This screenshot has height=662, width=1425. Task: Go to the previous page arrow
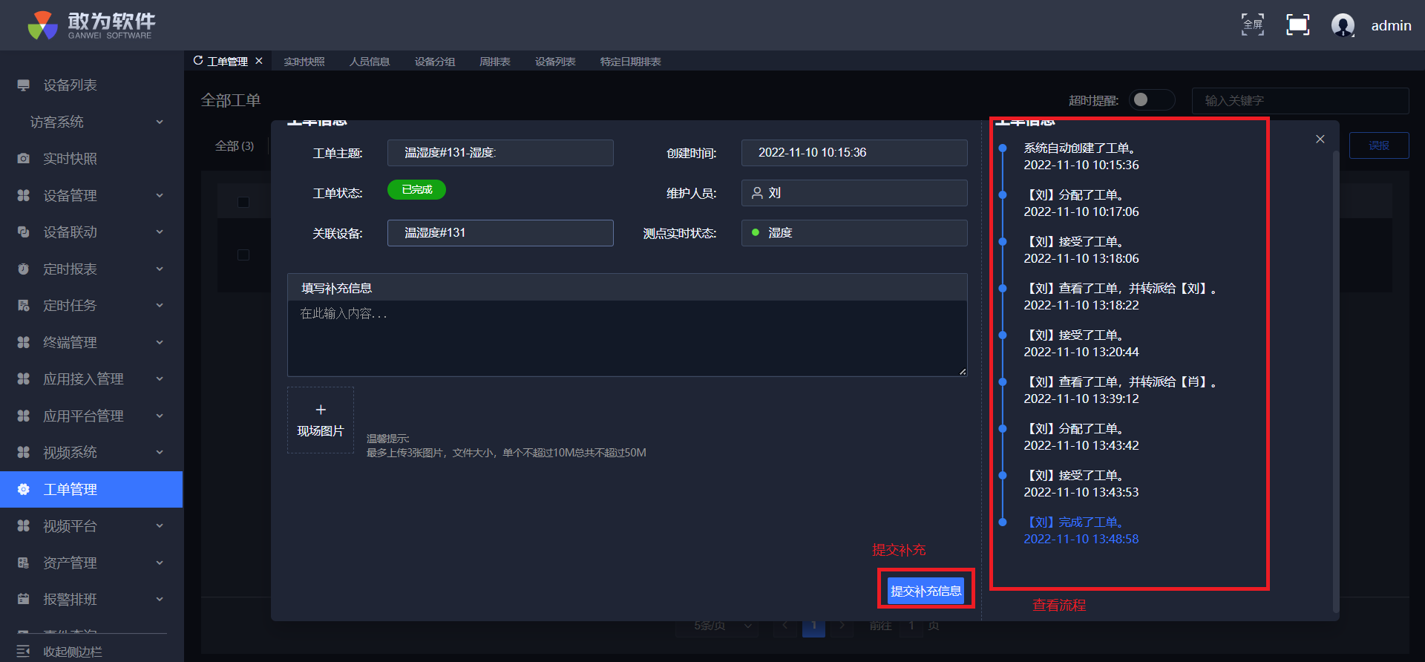click(x=785, y=626)
